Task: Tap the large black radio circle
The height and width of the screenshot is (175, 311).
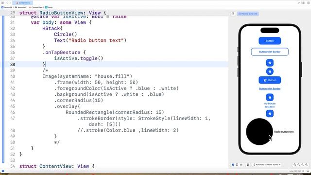Action: 259,132
